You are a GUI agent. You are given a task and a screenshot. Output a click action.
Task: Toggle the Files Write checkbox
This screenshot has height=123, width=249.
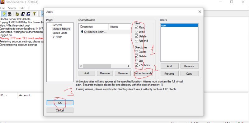pos(136,32)
